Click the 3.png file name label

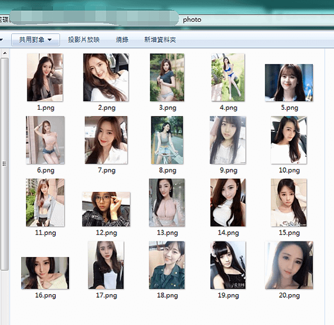point(168,108)
